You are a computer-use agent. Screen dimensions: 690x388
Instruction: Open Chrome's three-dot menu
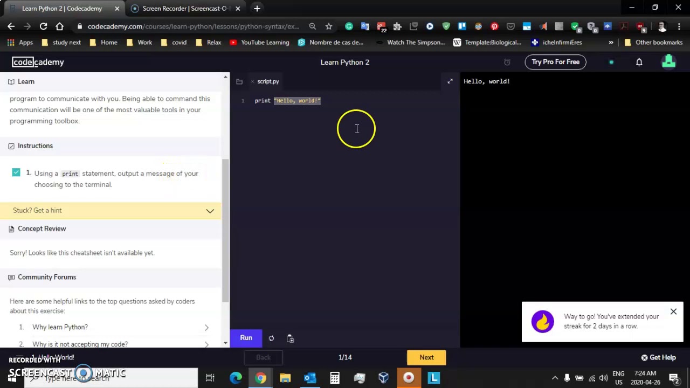679,26
